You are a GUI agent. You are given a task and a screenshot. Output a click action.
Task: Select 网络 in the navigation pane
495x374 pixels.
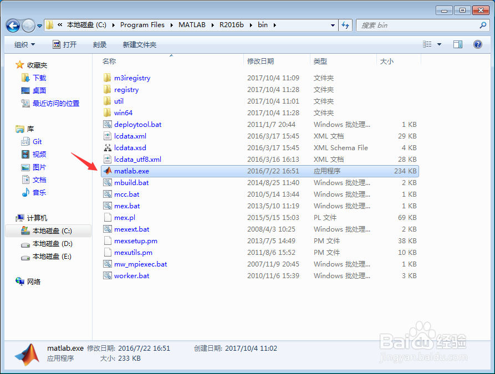(34, 282)
